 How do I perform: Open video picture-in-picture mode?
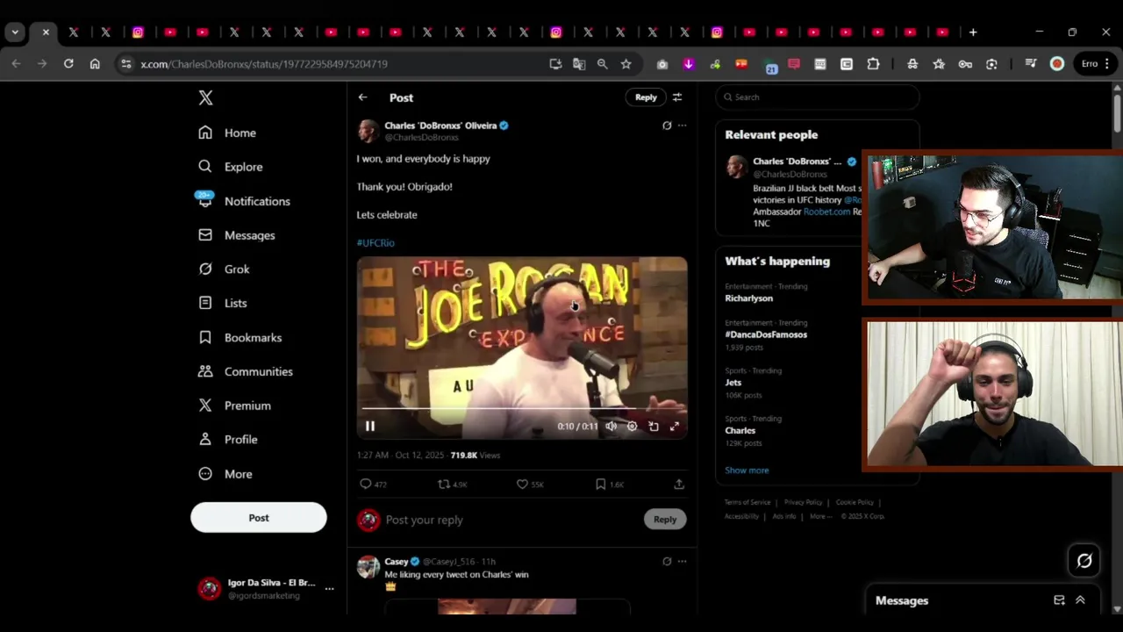tap(654, 427)
